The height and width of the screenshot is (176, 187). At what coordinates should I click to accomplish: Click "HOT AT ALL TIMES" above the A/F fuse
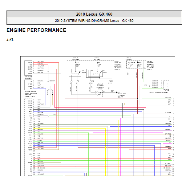(75, 59)
